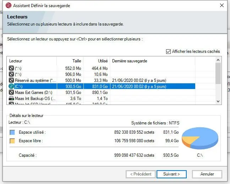Click the 464,4 Mo used cell
Screen dimensions: 230x184
pos(100,68)
